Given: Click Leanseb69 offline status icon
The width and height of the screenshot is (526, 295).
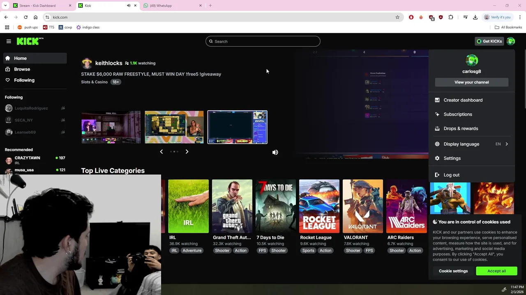Looking at the screenshot, I should coord(63,132).
